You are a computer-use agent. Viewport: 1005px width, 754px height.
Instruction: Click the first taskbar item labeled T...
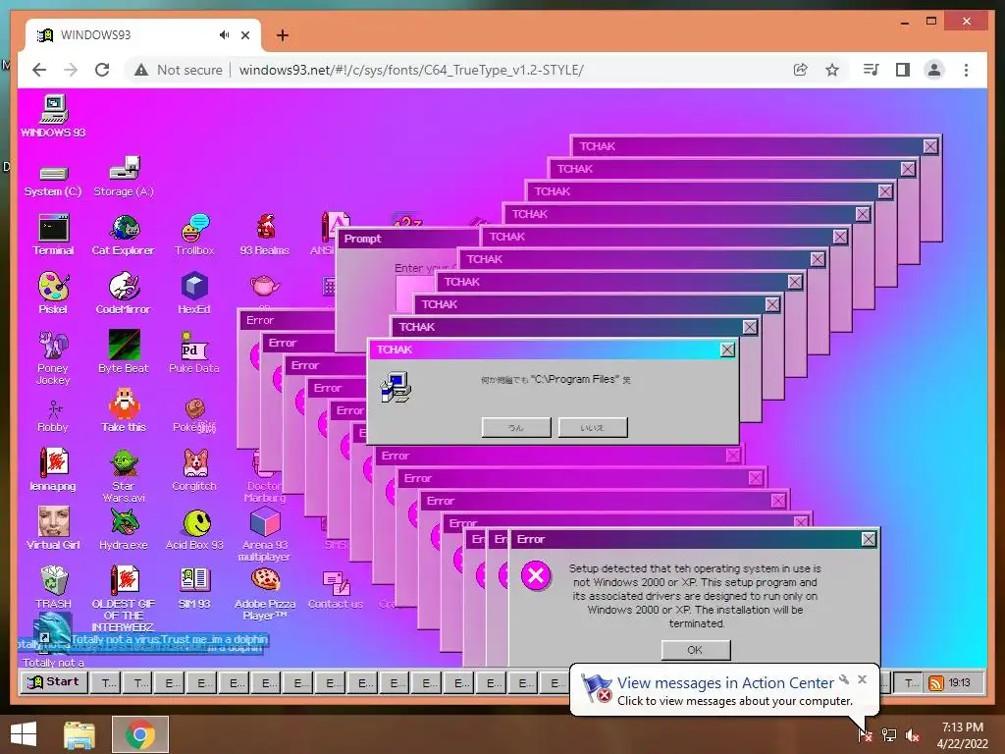tap(106, 683)
